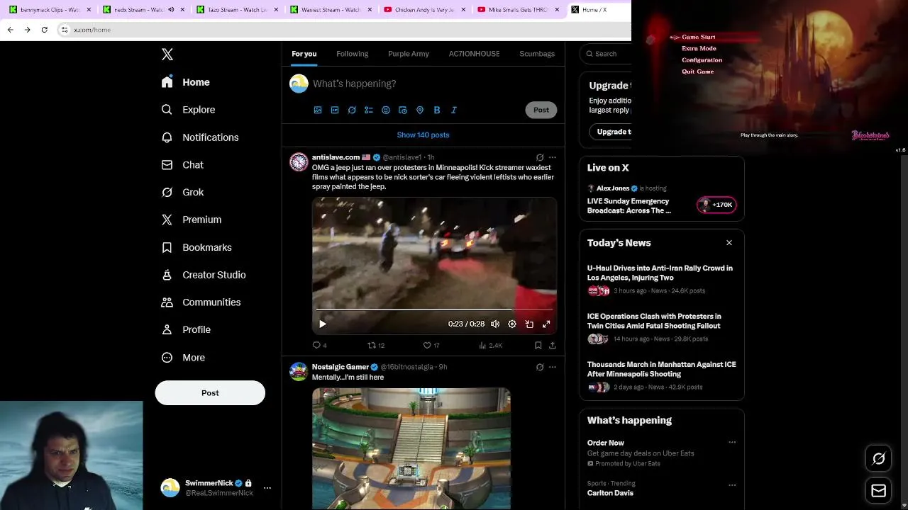Open Notifications bell in sidebar
The height and width of the screenshot is (510, 908).
pyautogui.click(x=167, y=137)
